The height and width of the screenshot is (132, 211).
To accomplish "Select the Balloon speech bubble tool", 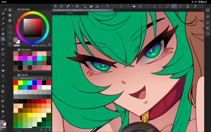I will point(3,96).
